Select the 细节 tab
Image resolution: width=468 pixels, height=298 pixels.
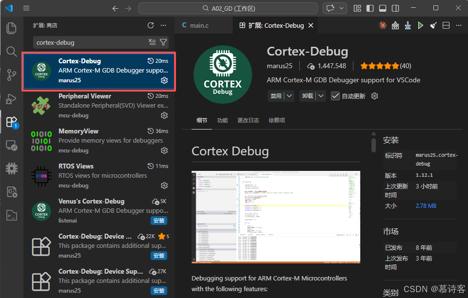pos(202,120)
